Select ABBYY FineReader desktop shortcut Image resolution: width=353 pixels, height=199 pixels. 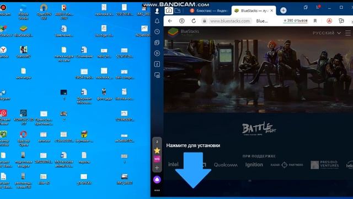(64, 12)
